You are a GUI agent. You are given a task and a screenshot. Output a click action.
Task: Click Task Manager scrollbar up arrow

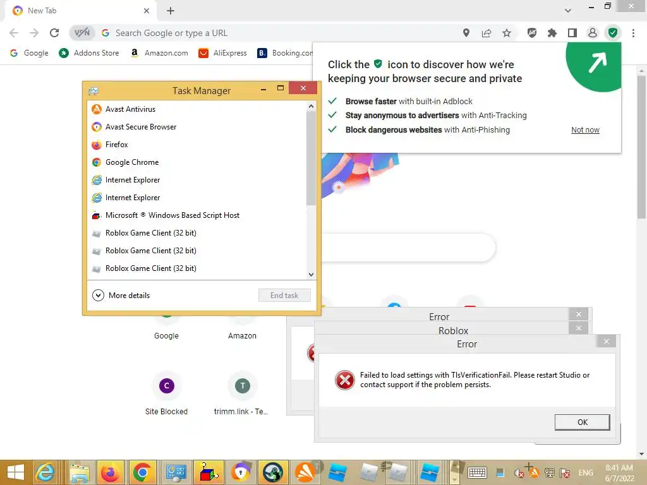point(311,106)
